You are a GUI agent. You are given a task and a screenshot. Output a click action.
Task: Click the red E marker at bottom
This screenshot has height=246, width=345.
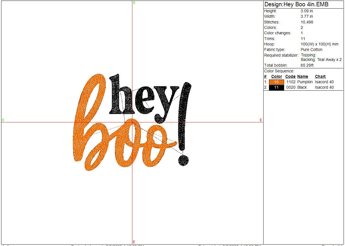(x=134, y=242)
